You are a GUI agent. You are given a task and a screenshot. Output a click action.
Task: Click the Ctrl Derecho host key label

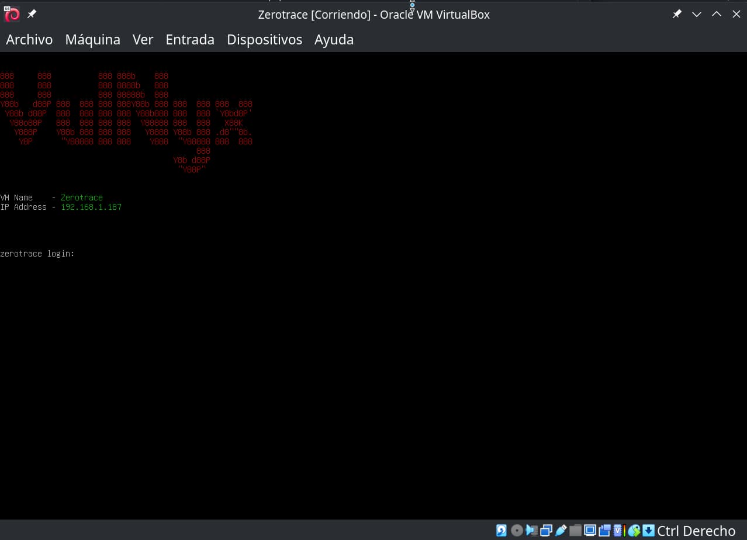coord(696,531)
